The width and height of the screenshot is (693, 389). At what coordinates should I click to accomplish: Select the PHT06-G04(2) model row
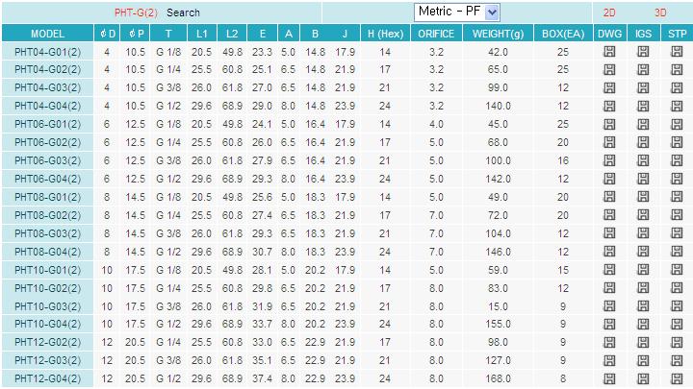pyautogui.click(x=48, y=179)
